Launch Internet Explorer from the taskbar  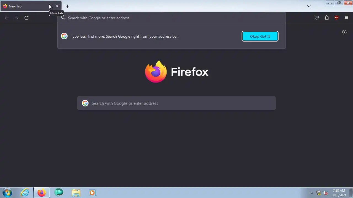pos(25,193)
